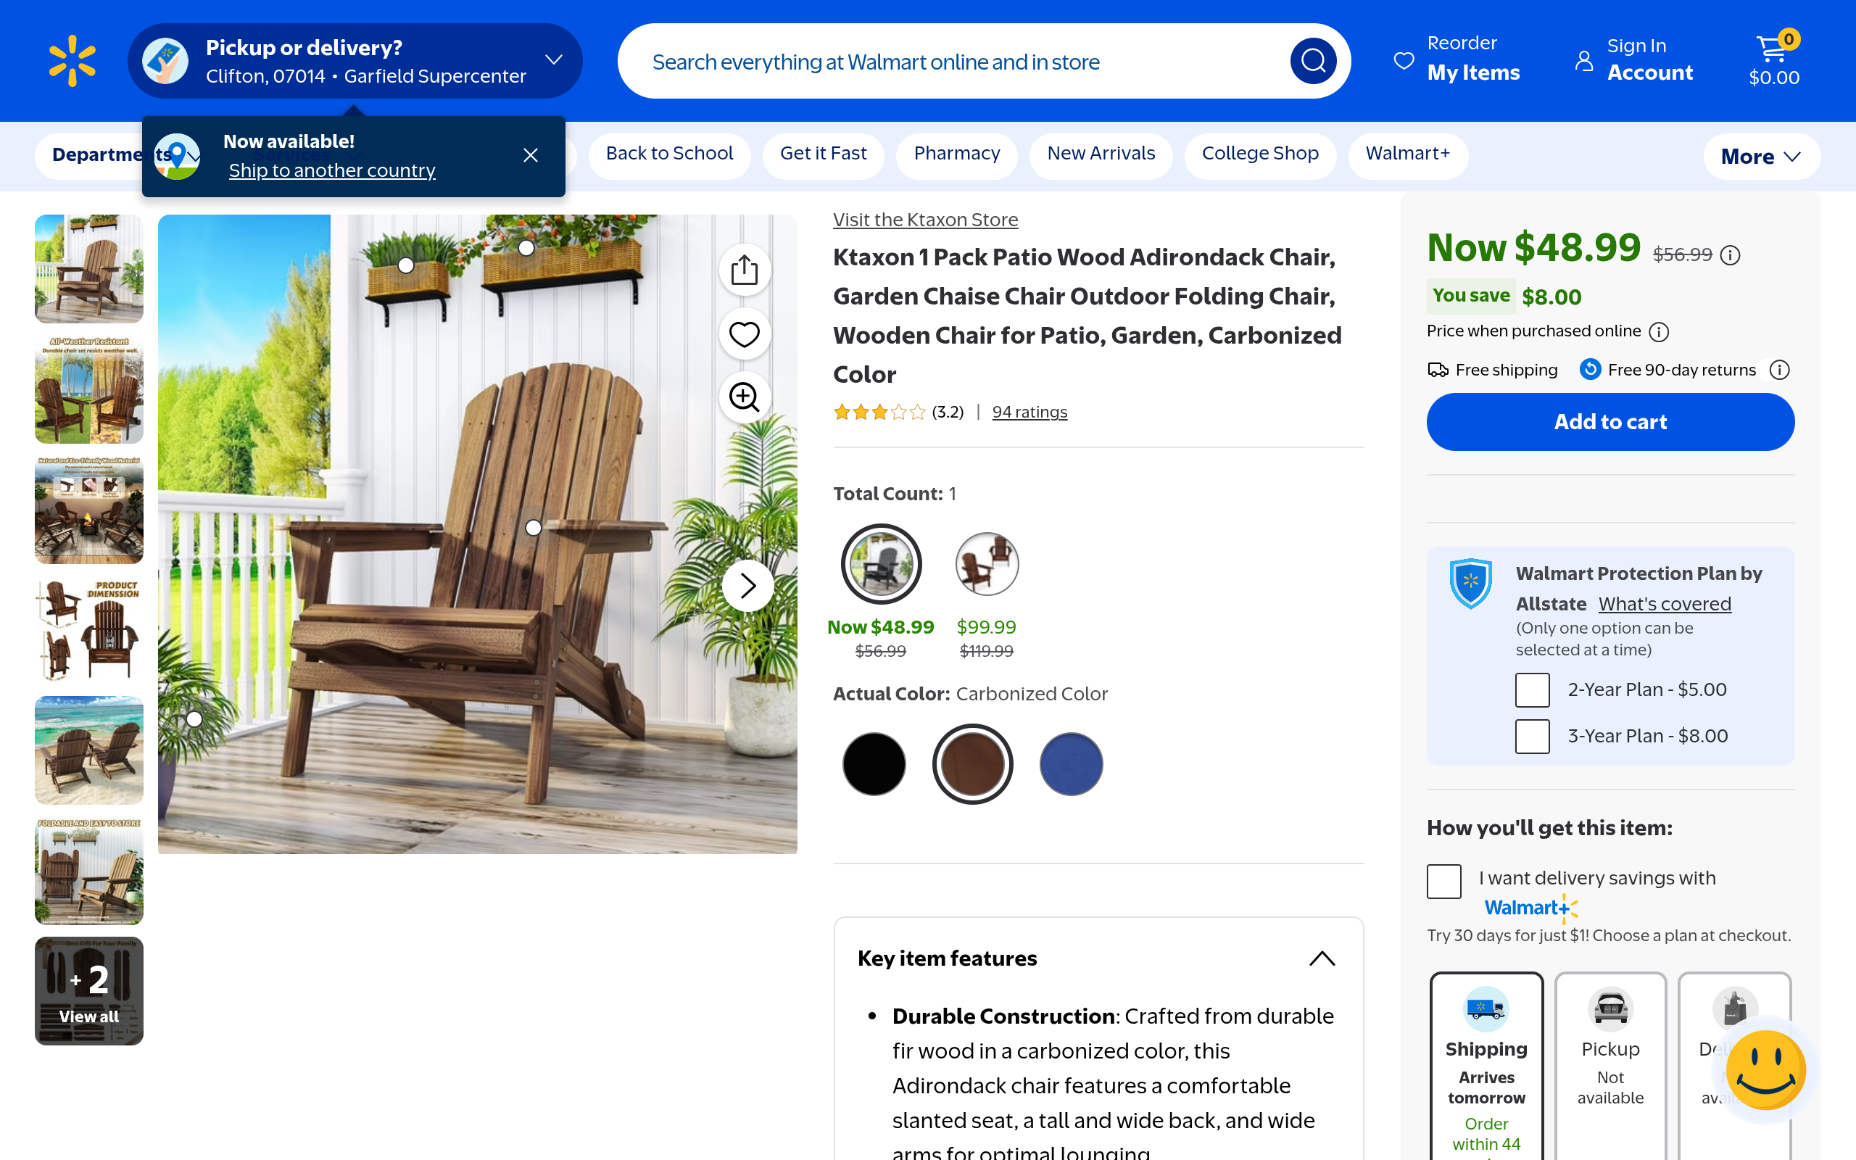1856x1160 pixels.
Task: Open the Product Dimension thumbnail
Action: pos(89,630)
